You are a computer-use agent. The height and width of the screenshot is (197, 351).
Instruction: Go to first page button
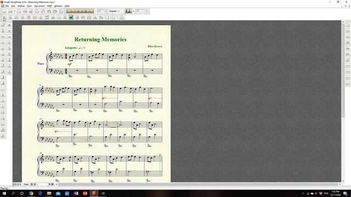(31, 184)
